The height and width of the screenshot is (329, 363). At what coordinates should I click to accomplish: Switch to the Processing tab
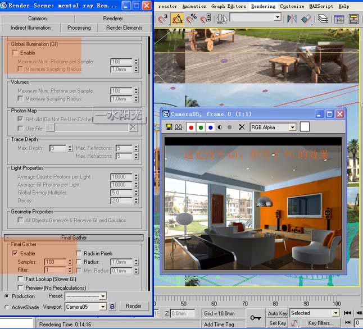coord(79,28)
